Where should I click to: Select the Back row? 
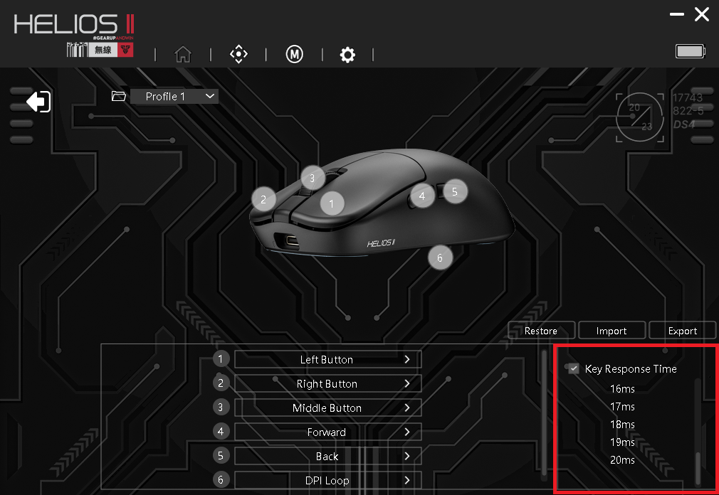point(328,456)
